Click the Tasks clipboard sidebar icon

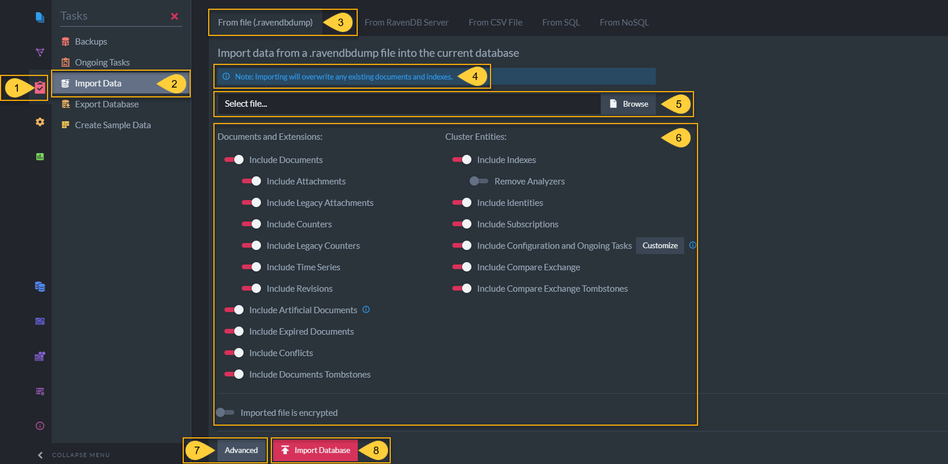click(x=39, y=88)
